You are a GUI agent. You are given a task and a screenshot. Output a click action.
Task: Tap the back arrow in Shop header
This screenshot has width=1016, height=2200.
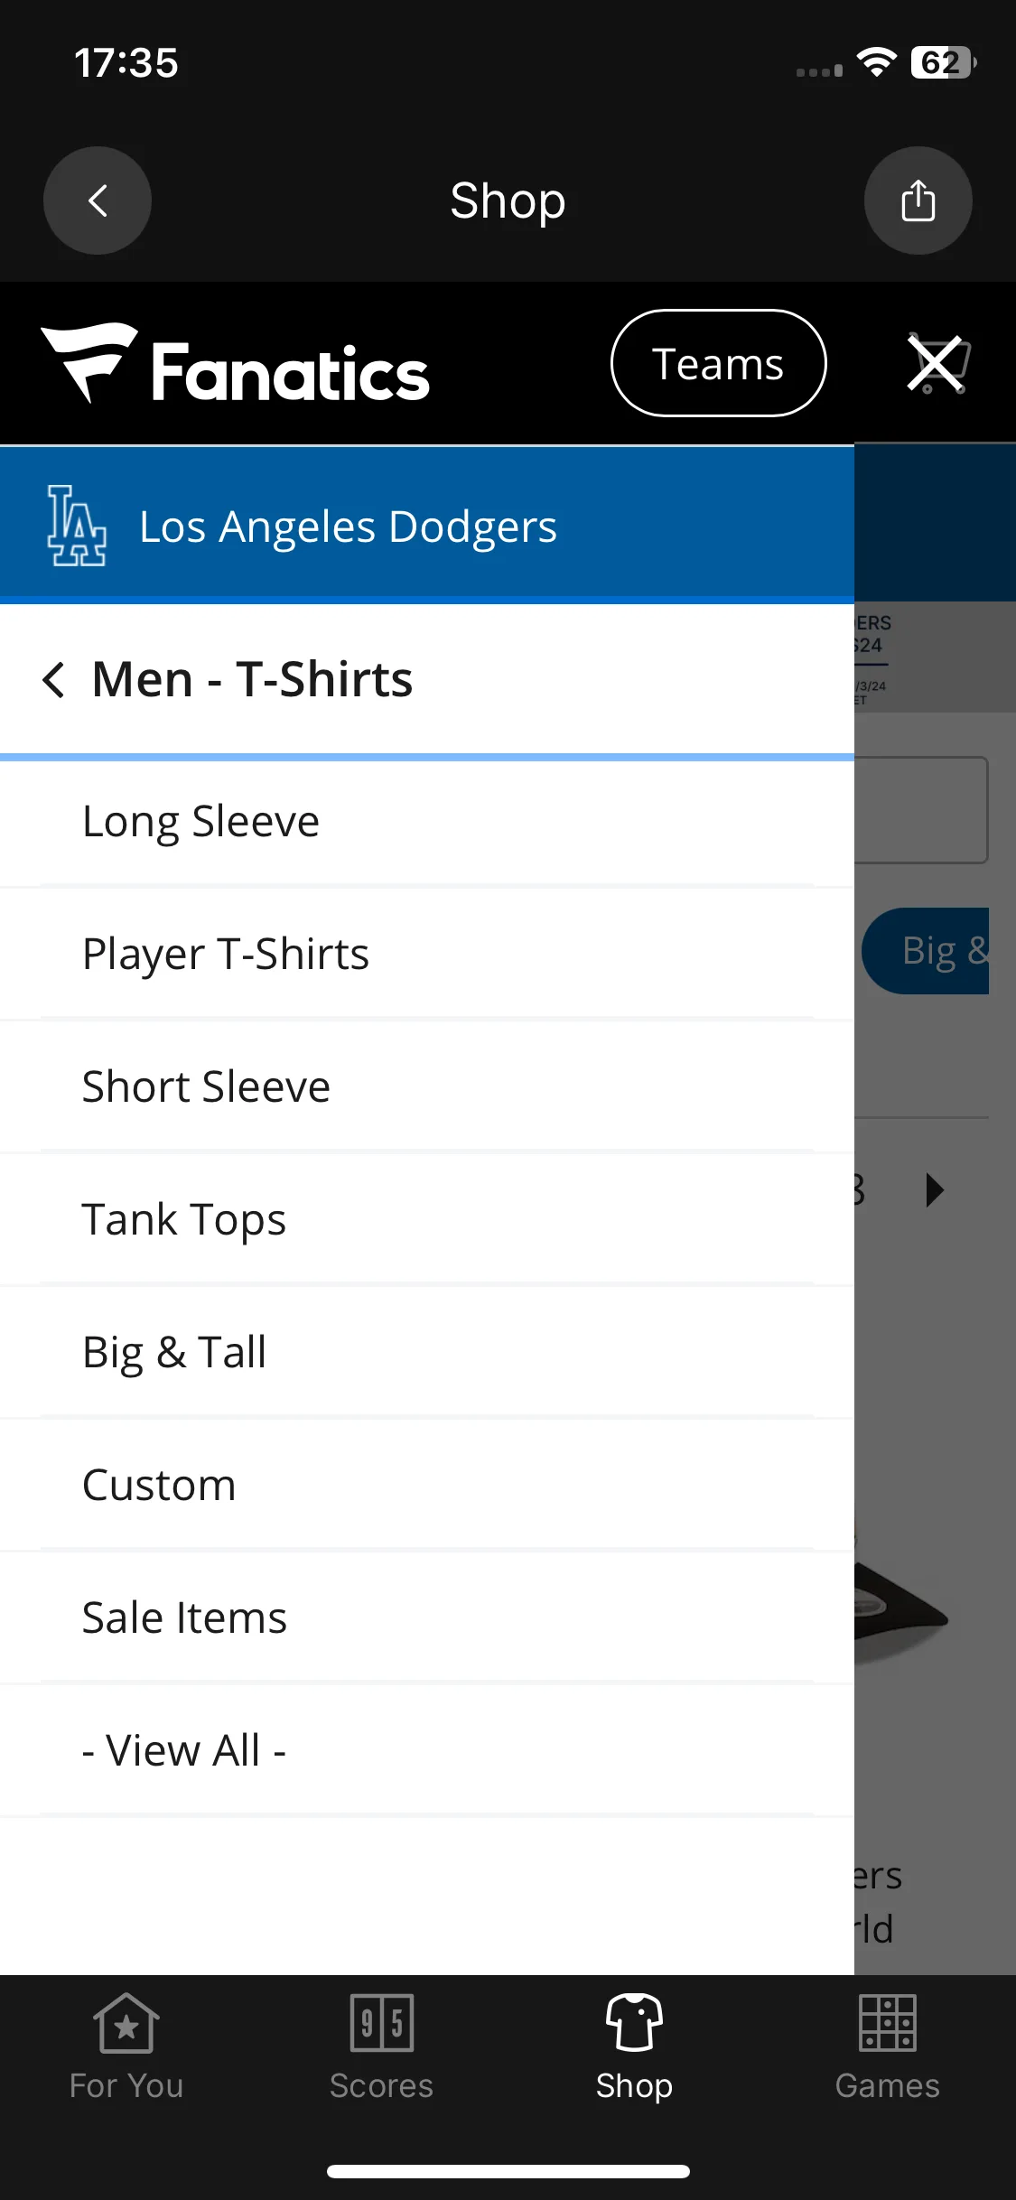(98, 200)
